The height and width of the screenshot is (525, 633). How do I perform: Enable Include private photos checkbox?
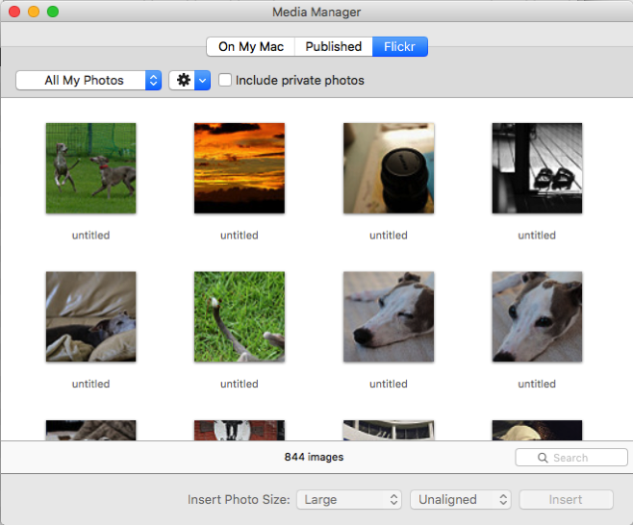(225, 80)
